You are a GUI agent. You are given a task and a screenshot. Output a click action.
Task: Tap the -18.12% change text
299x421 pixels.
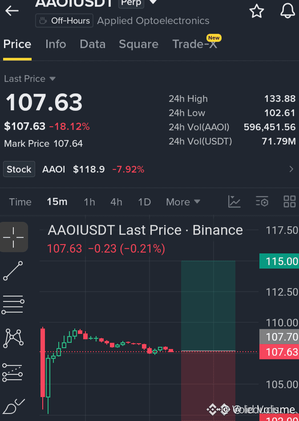(x=69, y=126)
